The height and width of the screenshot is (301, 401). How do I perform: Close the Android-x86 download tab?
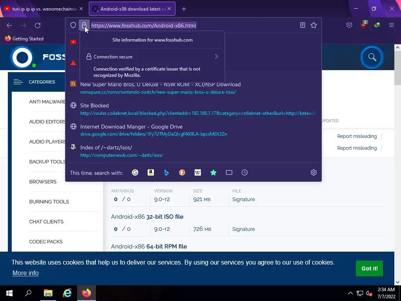pos(169,9)
